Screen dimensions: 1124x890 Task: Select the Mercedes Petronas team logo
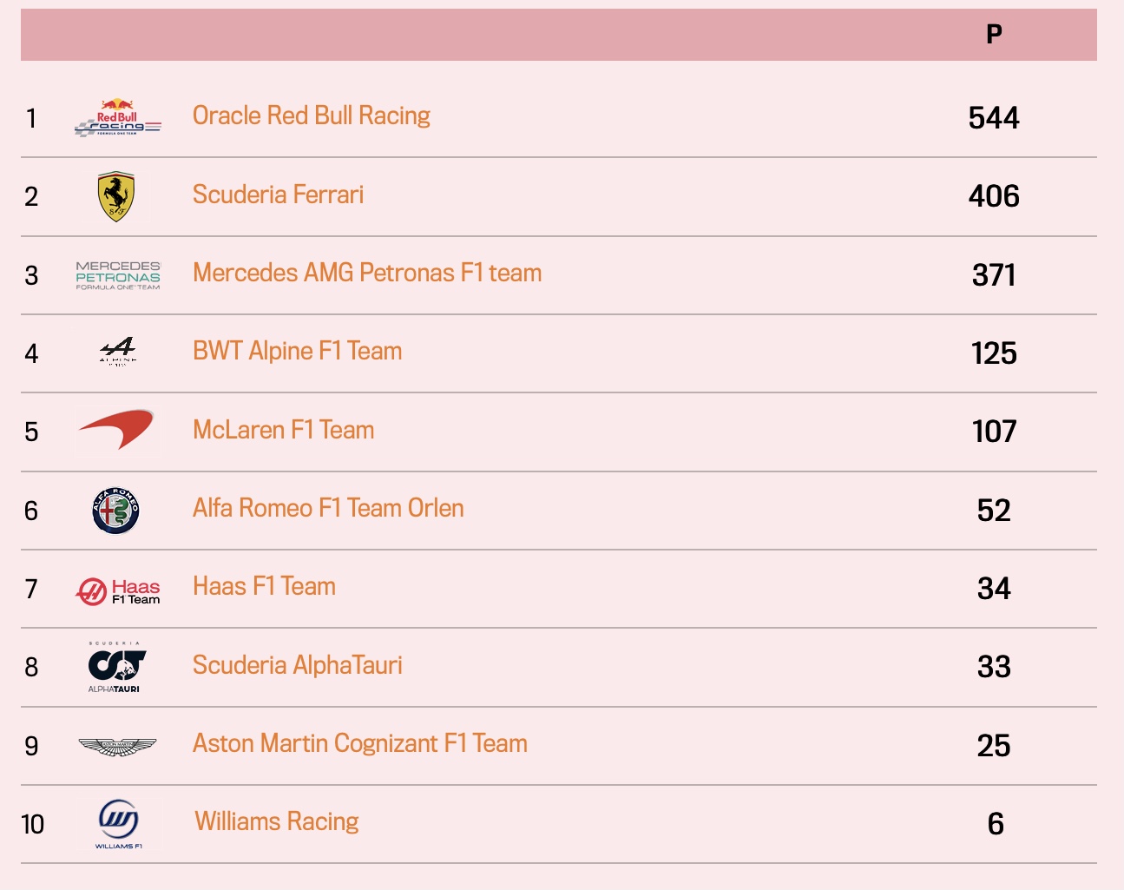tap(118, 275)
